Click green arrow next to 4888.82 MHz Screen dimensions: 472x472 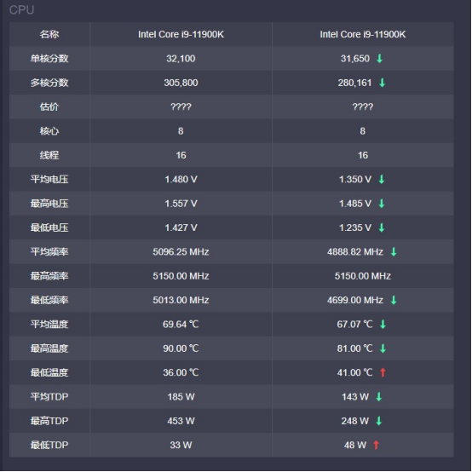394,251
